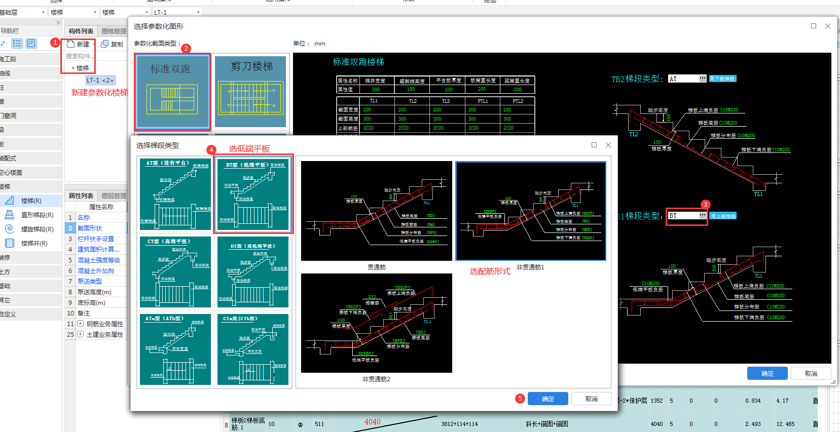
Task: Expand the 钢筋业务属性 row
Action: (x=80, y=324)
